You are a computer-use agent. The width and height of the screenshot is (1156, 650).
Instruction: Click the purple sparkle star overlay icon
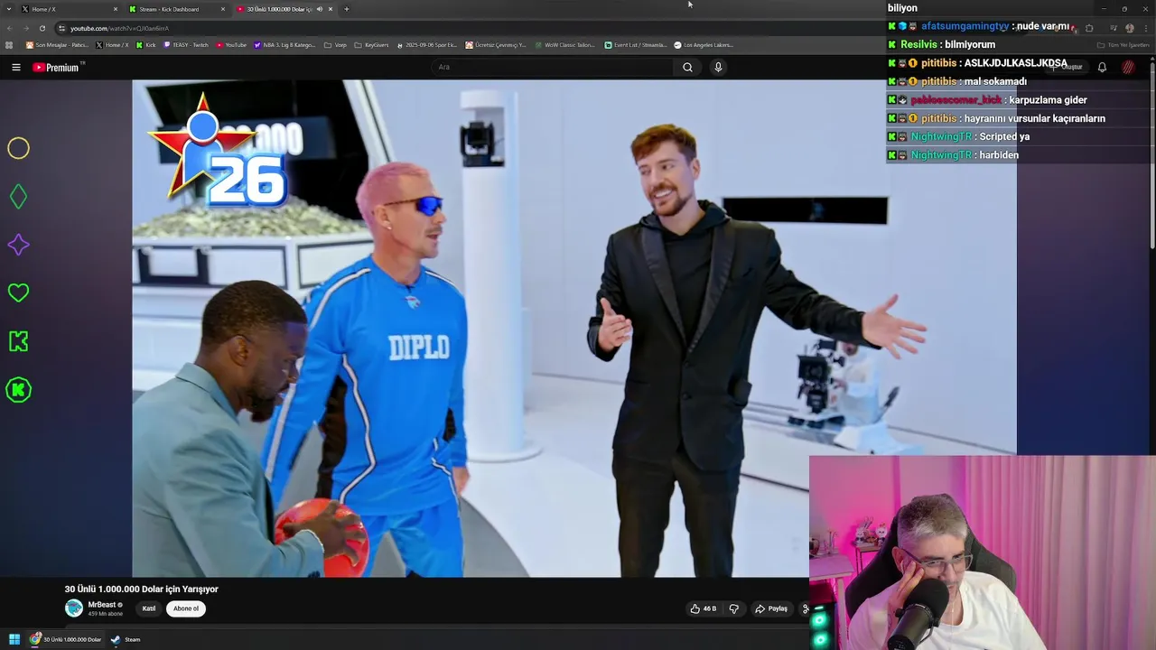pos(18,245)
